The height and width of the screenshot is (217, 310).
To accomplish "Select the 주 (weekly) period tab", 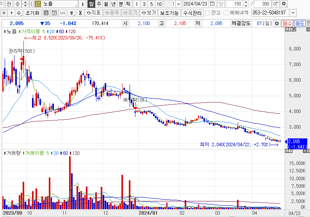I will [99, 4].
